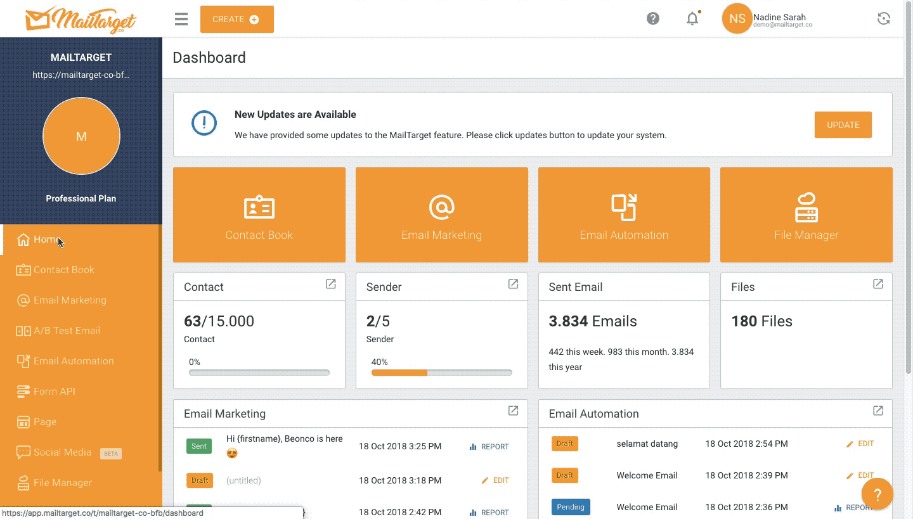Click the Dashboard page title
The image size is (913, 519).
coord(209,58)
